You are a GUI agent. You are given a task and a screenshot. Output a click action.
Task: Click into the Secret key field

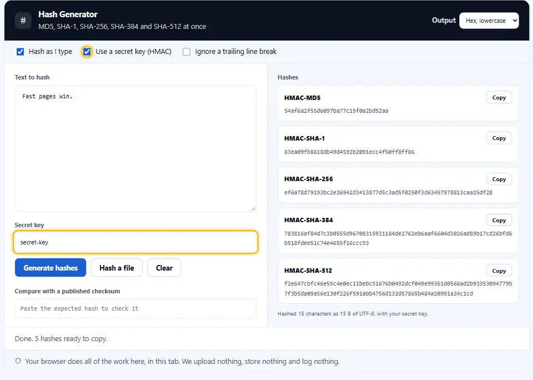click(135, 242)
